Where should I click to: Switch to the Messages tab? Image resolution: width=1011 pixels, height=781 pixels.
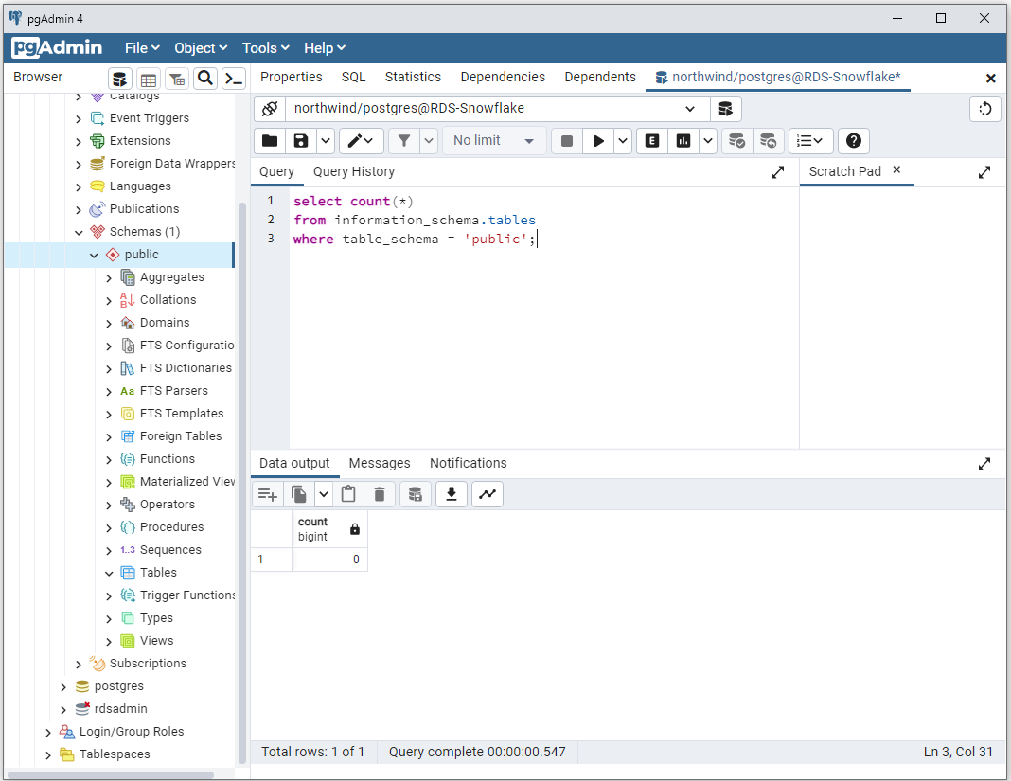[x=379, y=463]
